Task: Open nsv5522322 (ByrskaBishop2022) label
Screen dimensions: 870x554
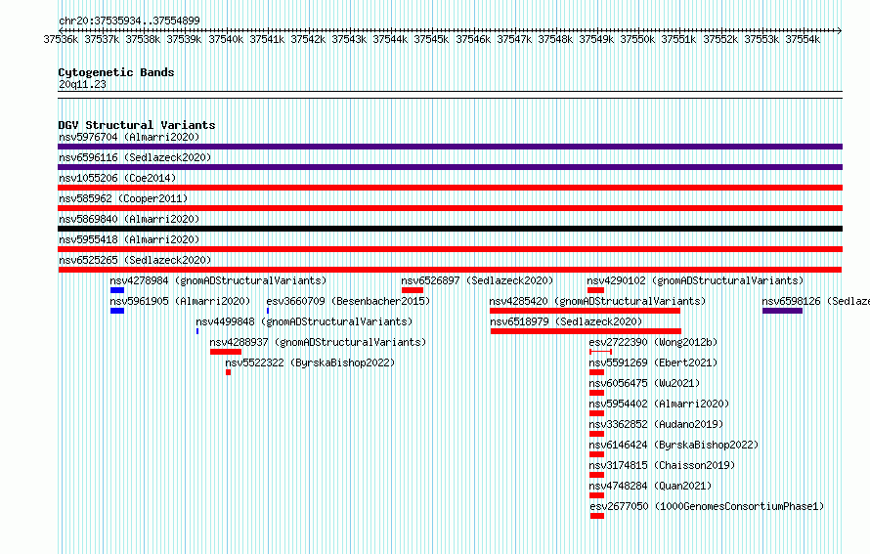Action: 310,362
